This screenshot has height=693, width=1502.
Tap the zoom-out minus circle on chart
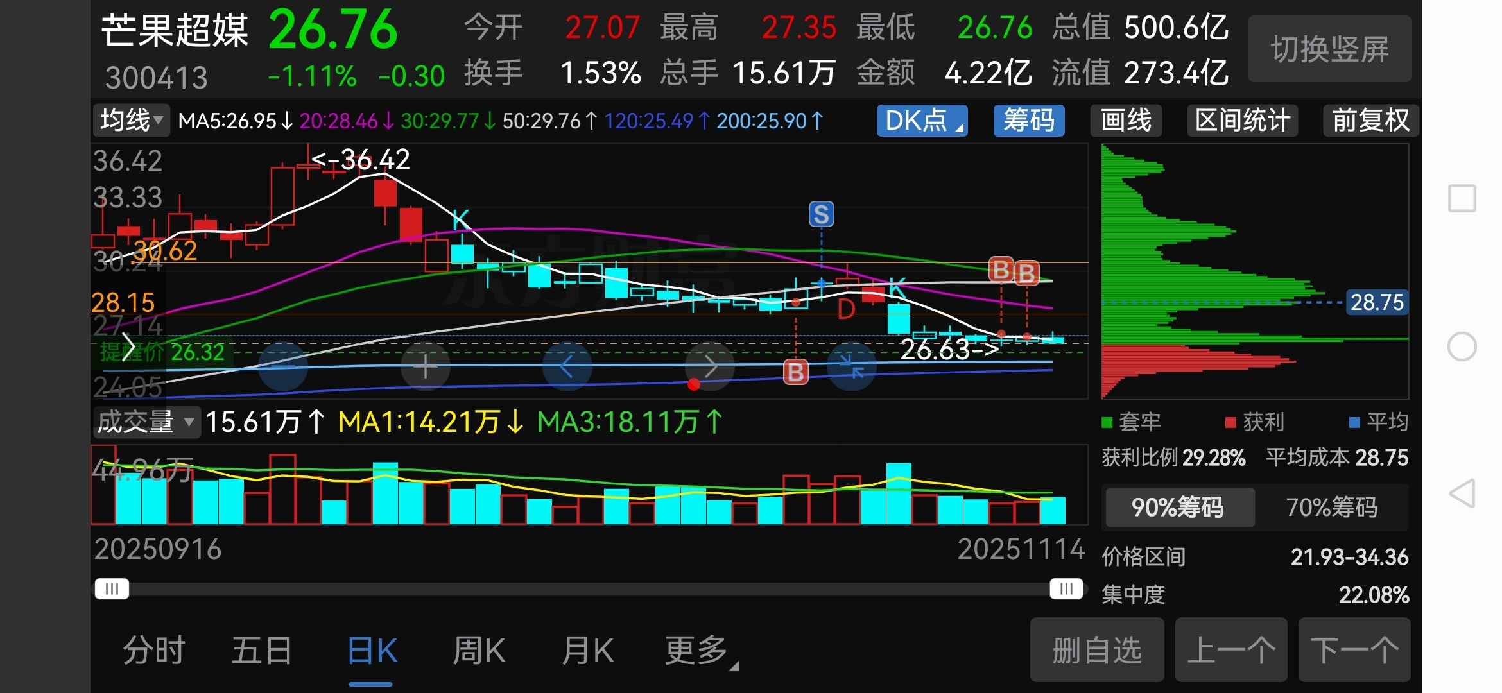[x=283, y=366]
